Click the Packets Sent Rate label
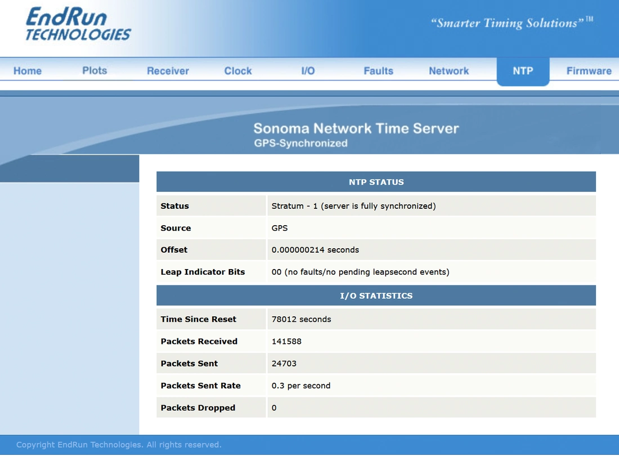The width and height of the screenshot is (619, 457). point(200,386)
